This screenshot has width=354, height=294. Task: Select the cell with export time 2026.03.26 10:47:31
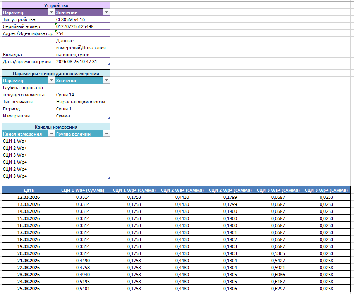click(x=82, y=62)
